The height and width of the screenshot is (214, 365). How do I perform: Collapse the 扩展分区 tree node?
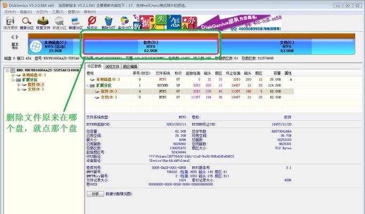click(x=13, y=80)
